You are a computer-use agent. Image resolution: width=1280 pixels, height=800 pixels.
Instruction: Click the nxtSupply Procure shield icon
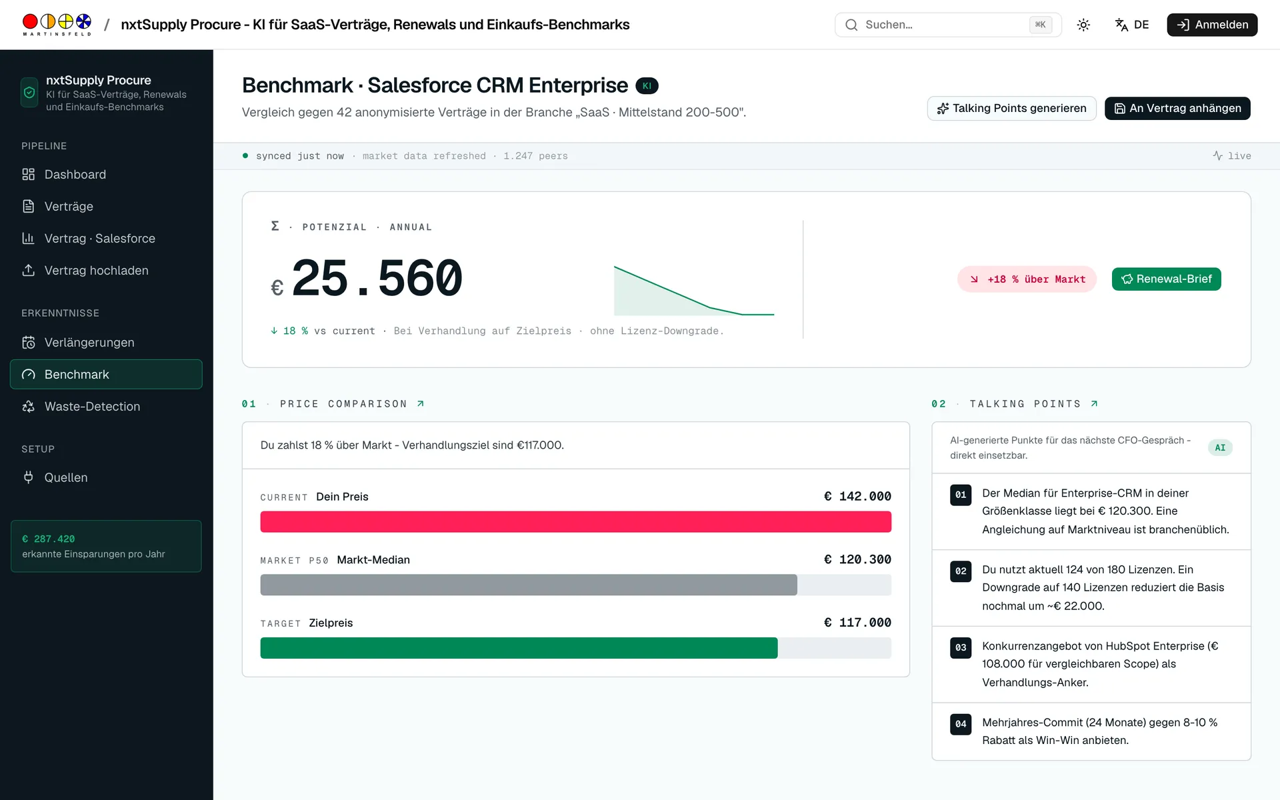pos(29,93)
